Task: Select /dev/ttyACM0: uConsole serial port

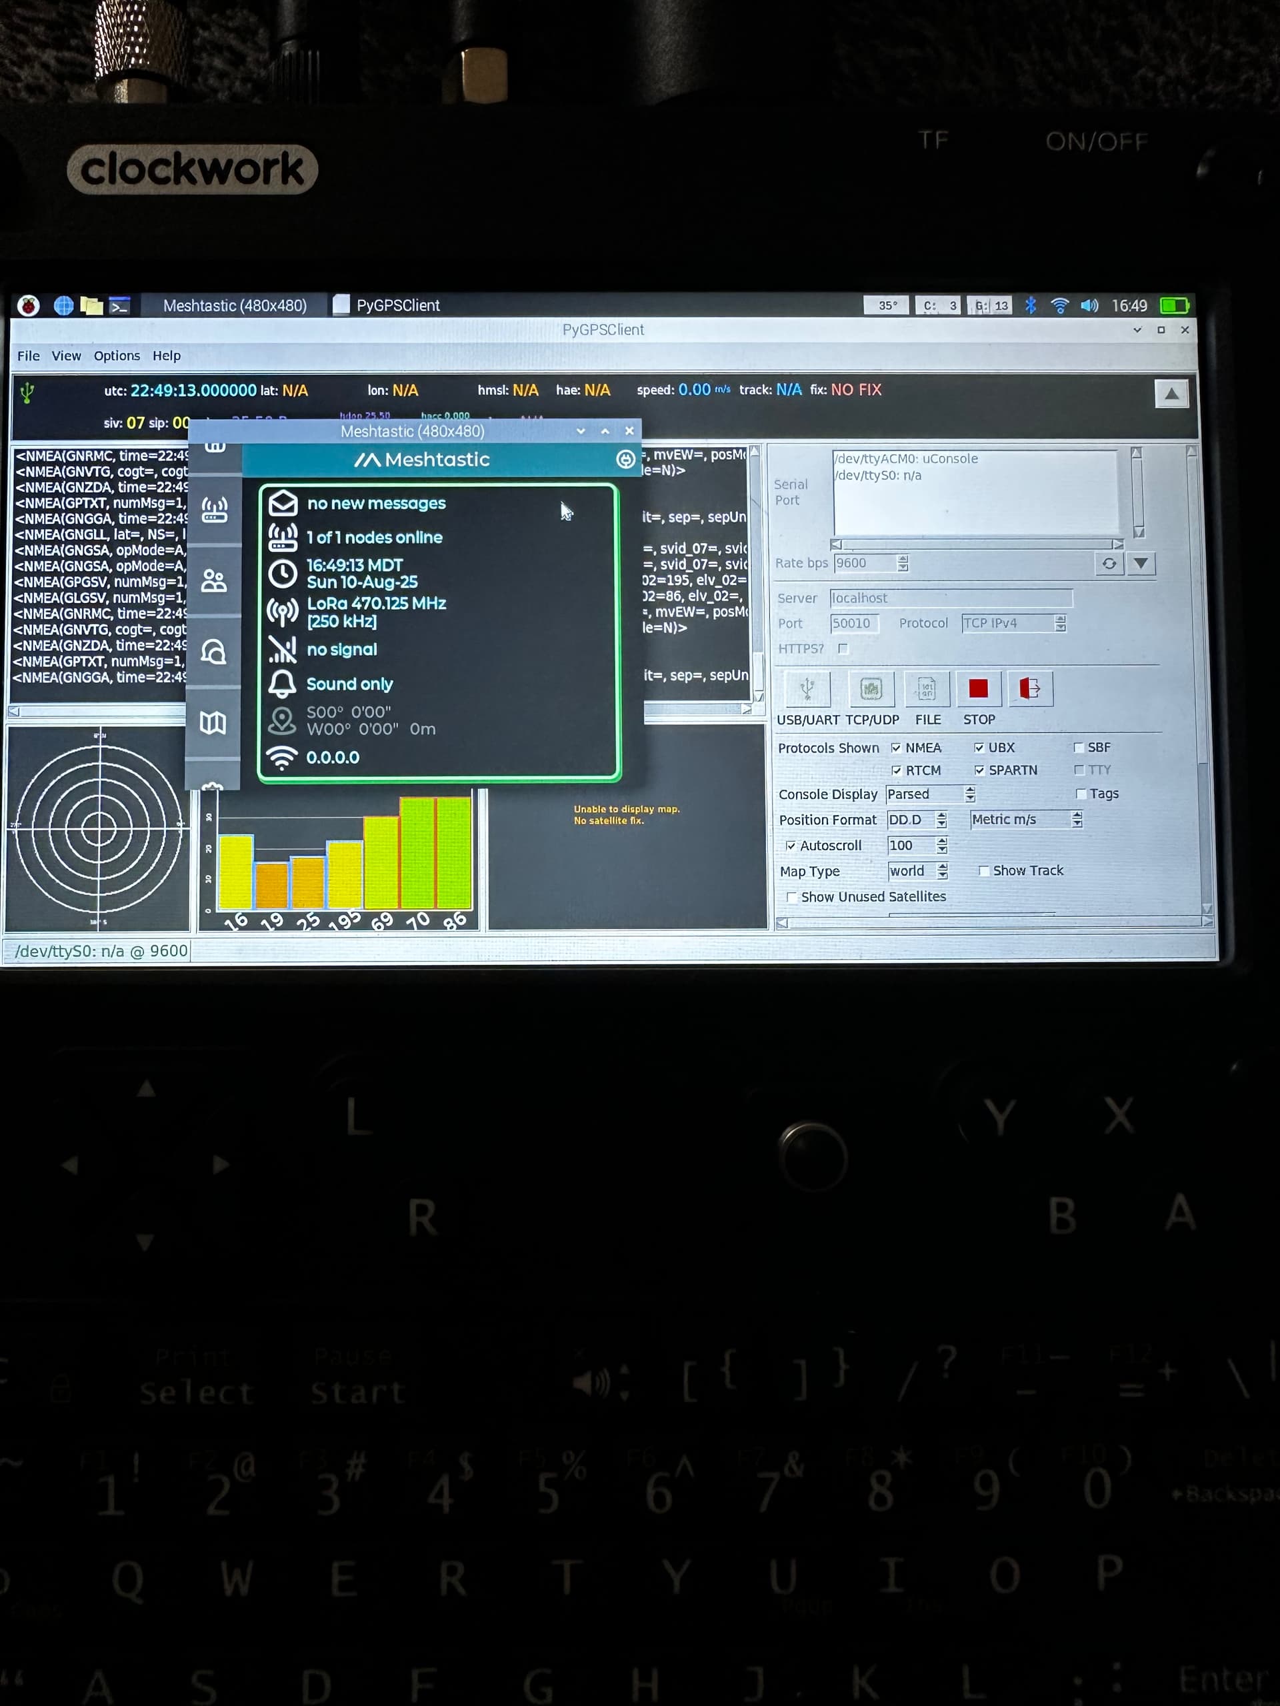Action: [x=907, y=459]
